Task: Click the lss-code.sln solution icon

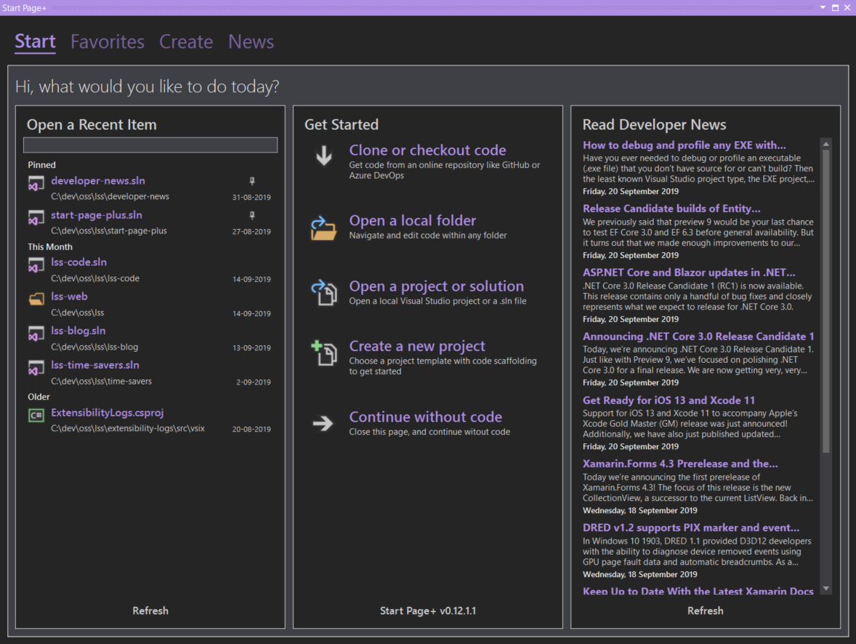Action: pyautogui.click(x=36, y=265)
